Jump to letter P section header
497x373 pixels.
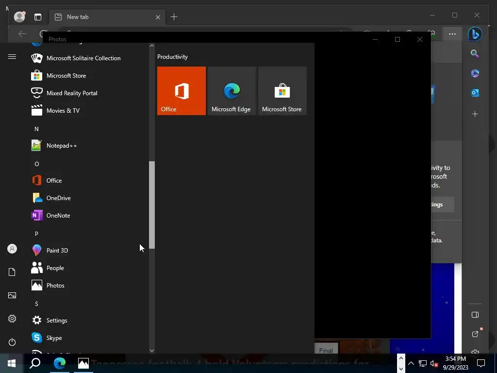pos(36,234)
